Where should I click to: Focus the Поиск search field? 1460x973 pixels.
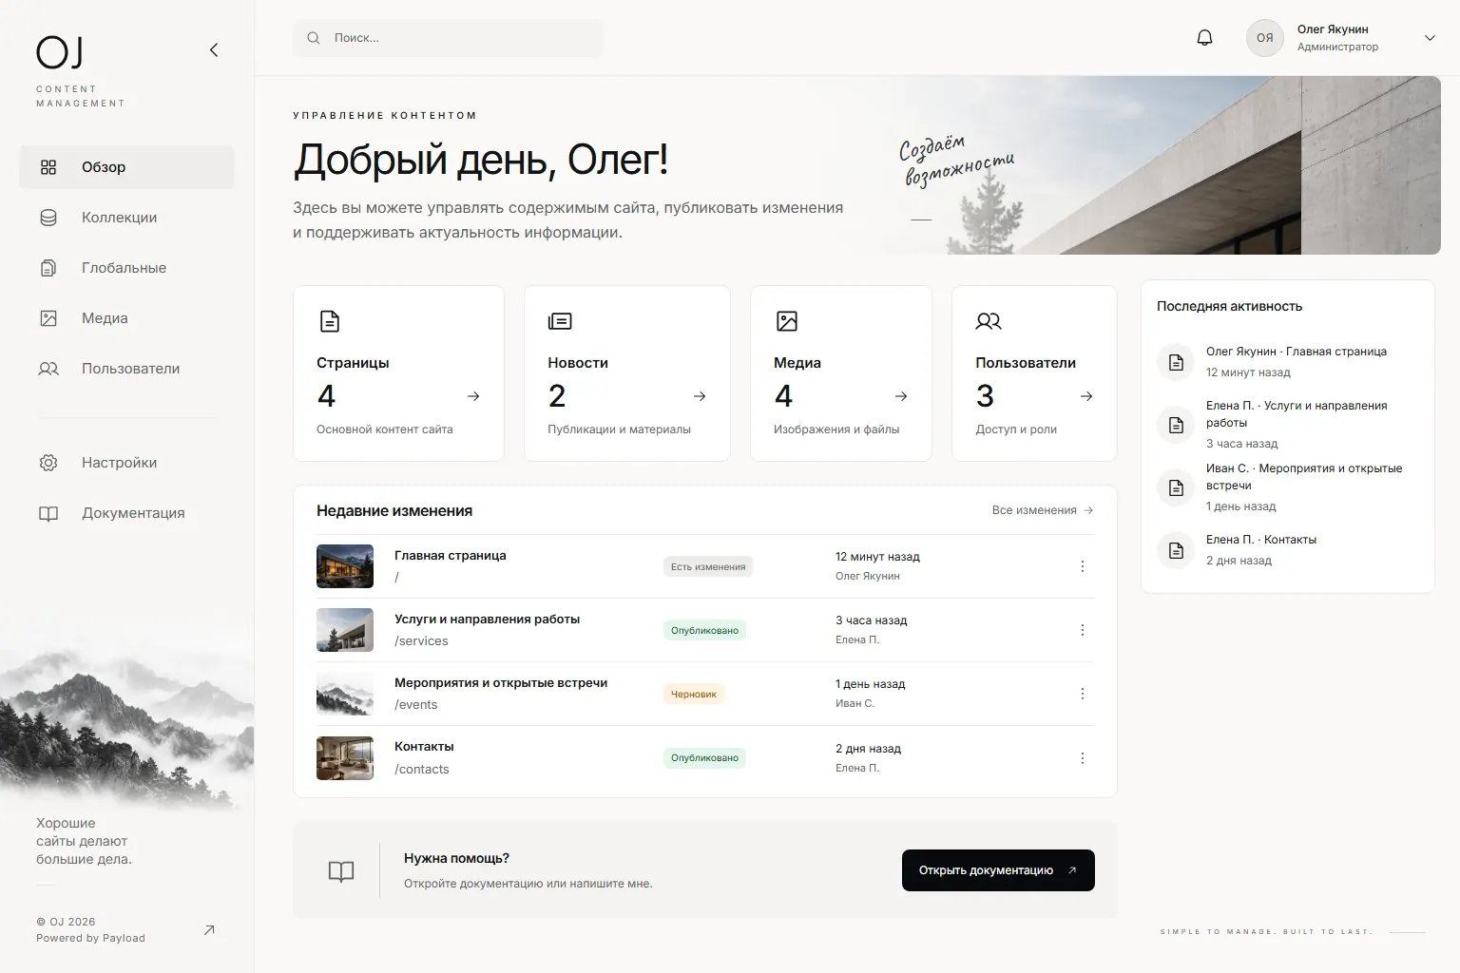(x=448, y=38)
